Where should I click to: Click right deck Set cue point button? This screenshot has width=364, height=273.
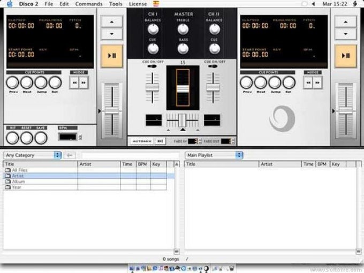coord(289,82)
